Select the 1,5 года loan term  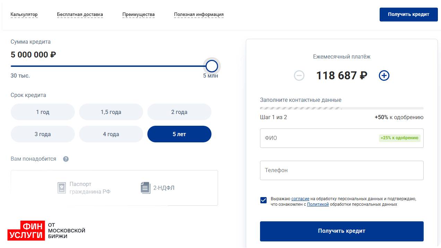pos(111,112)
